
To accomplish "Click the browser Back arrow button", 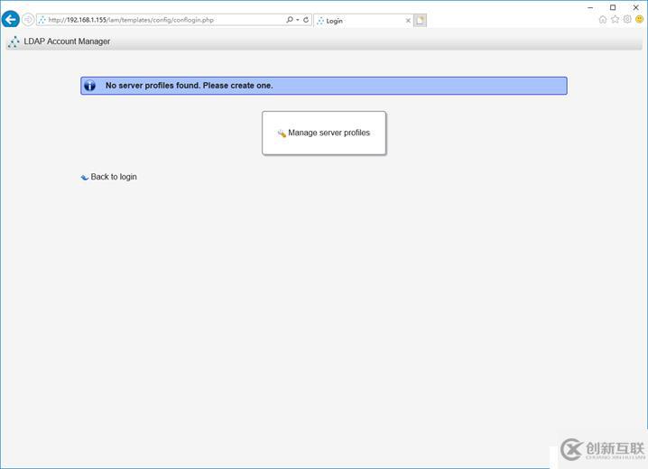I will point(11,20).
